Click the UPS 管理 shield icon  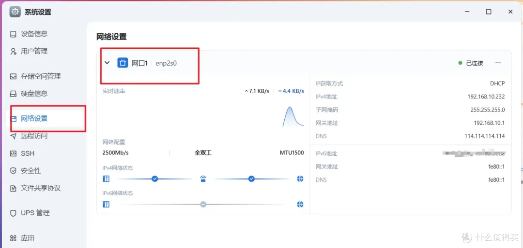click(x=13, y=213)
